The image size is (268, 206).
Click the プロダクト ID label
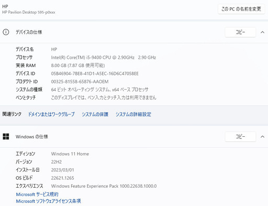pyautogui.click(x=27, y=82)
